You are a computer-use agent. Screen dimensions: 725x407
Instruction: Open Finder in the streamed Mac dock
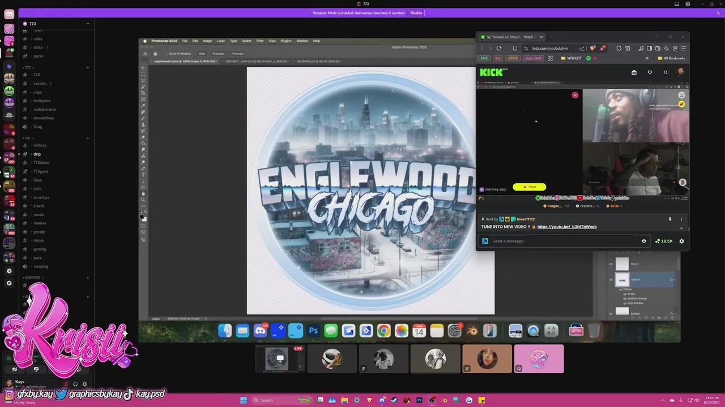225,331
